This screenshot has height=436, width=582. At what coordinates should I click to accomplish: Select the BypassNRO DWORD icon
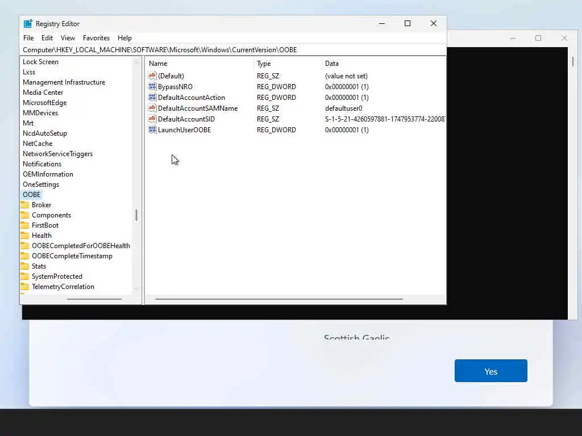pyautogui.click(x=152, y=86)
